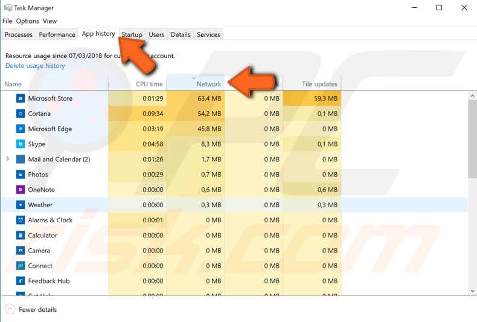Open the Options menu

coord(28,21)
